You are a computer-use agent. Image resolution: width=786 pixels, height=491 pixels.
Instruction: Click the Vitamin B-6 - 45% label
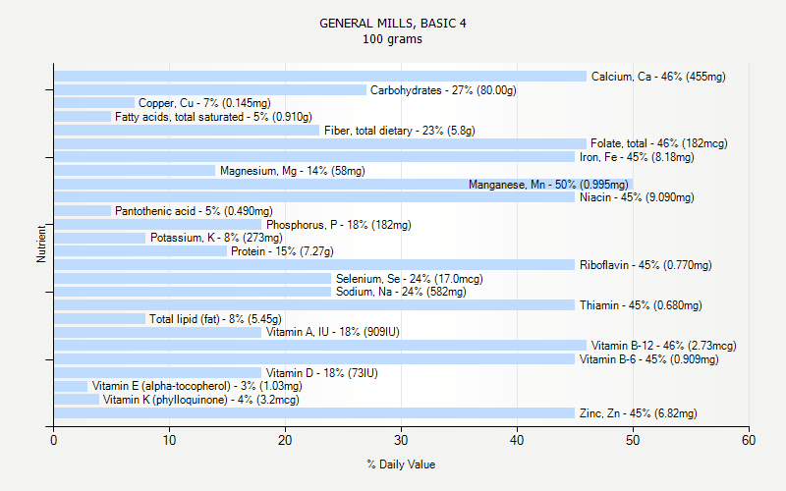coord(649,359)
